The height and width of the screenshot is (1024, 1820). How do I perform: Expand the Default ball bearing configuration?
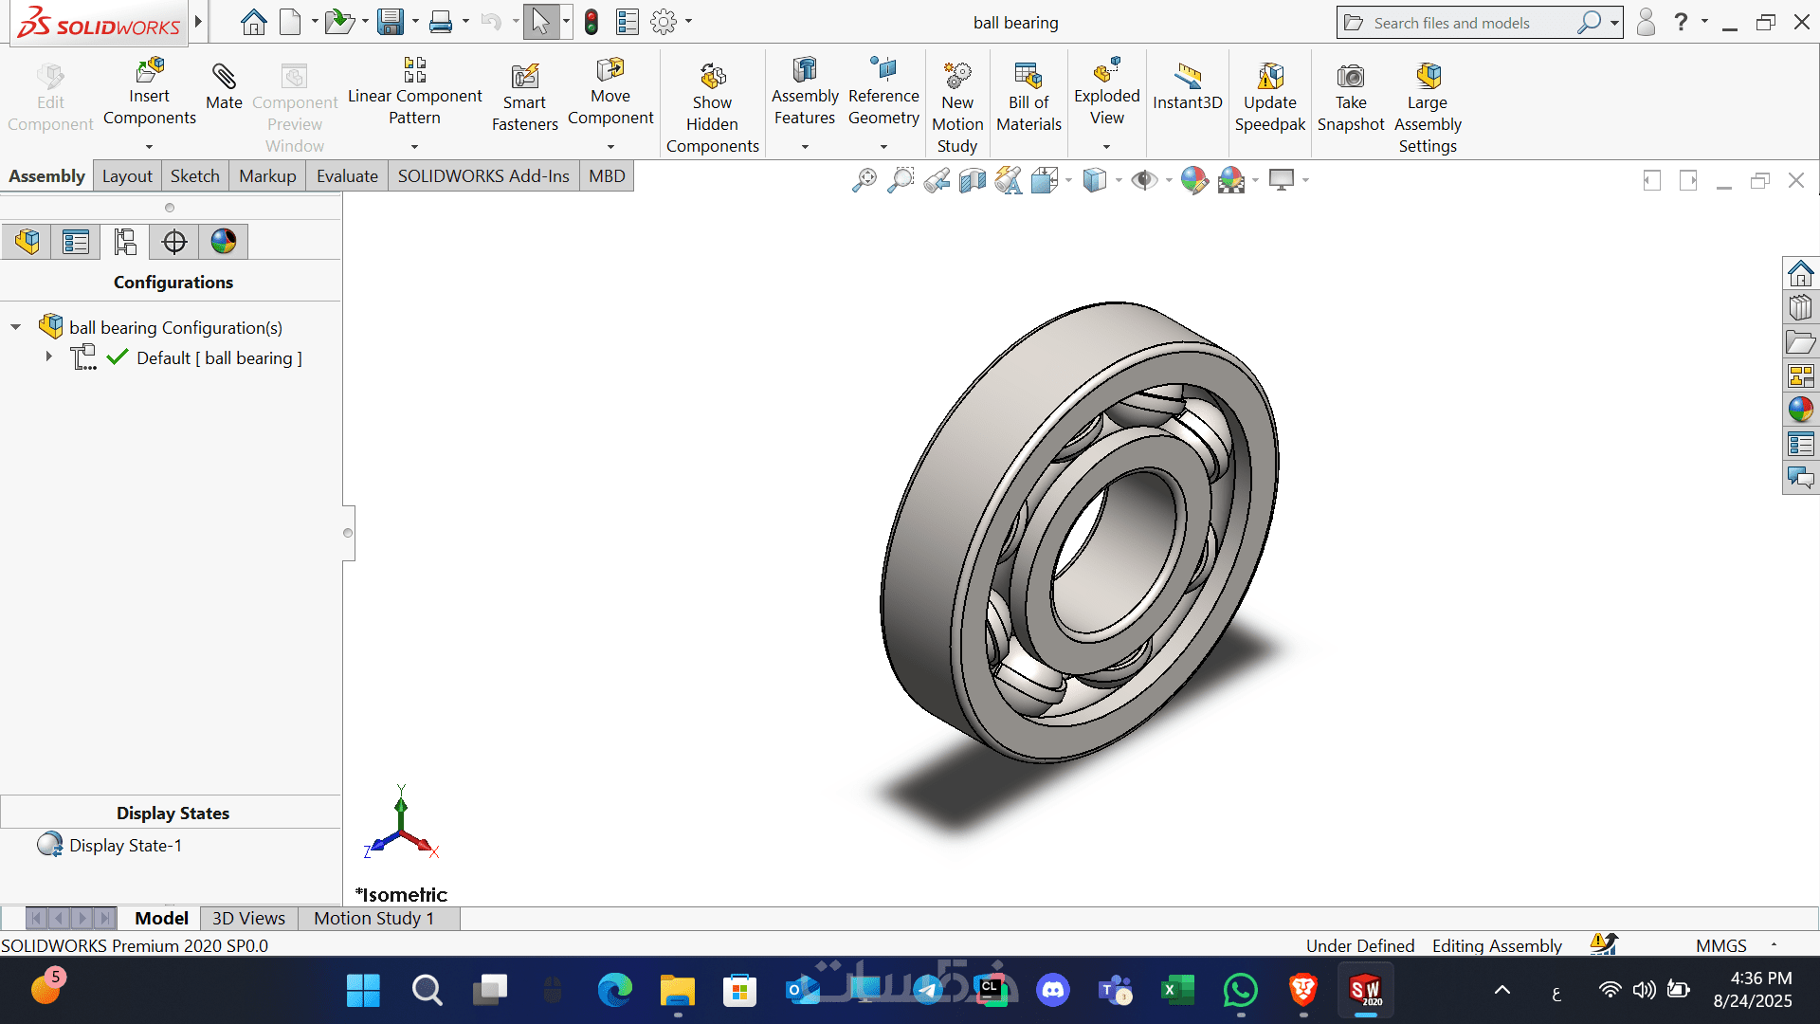[48, 357]
